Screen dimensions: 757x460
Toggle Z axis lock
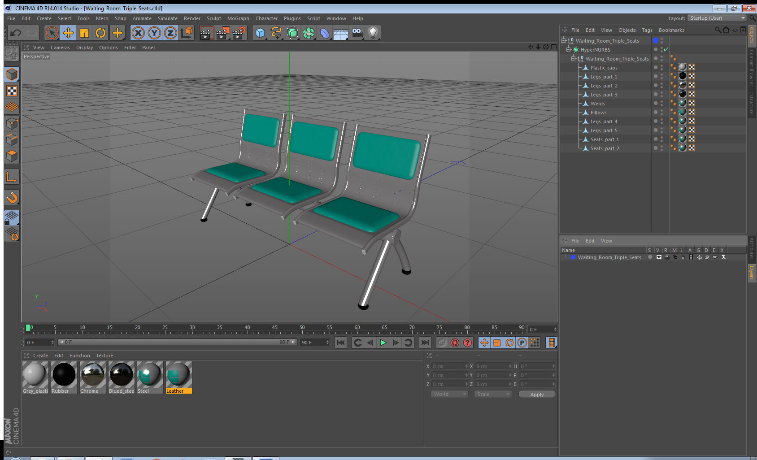click(x=170, y=33)
